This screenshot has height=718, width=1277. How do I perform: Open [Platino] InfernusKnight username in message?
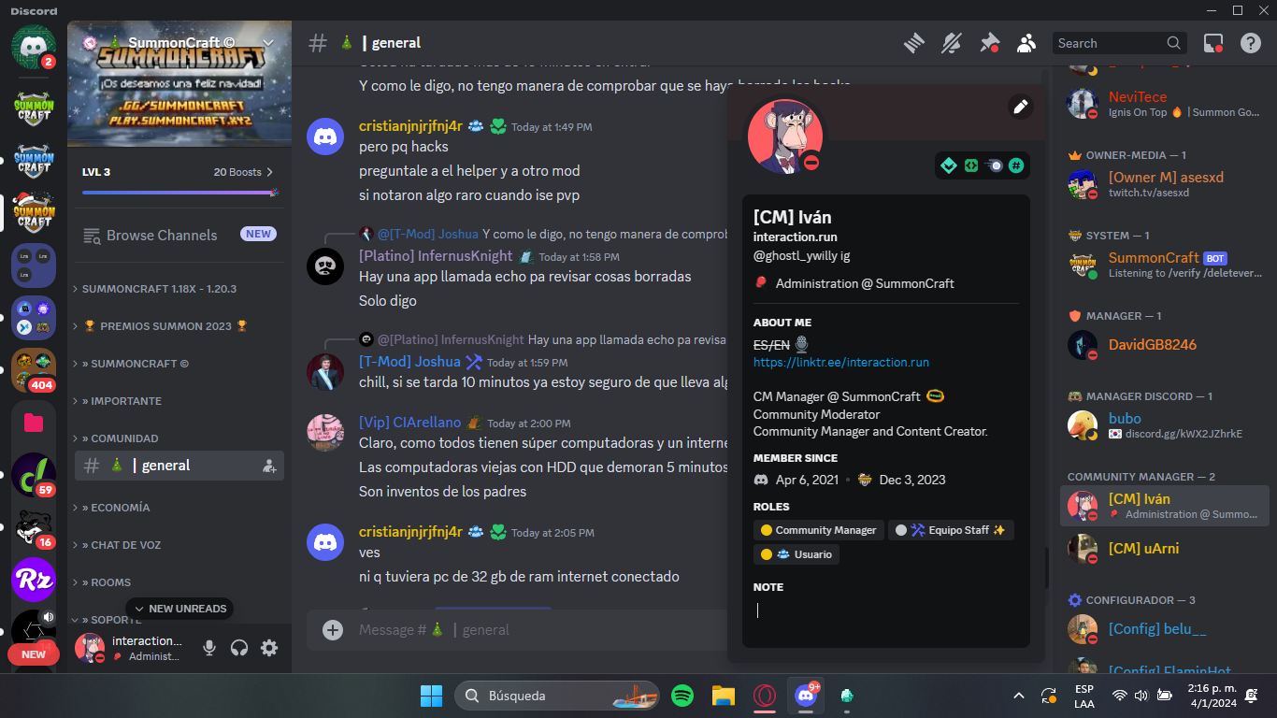pyautogui.click(x=436, y=256)
